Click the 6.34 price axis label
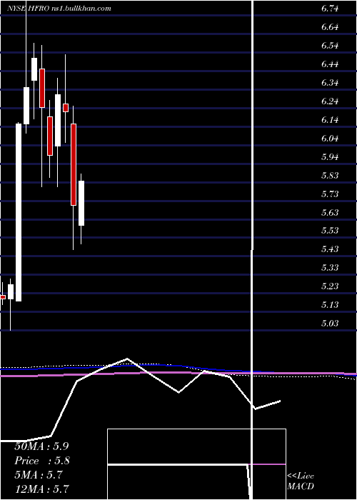The width and height of the screenshot is (357, 500). 329,83
